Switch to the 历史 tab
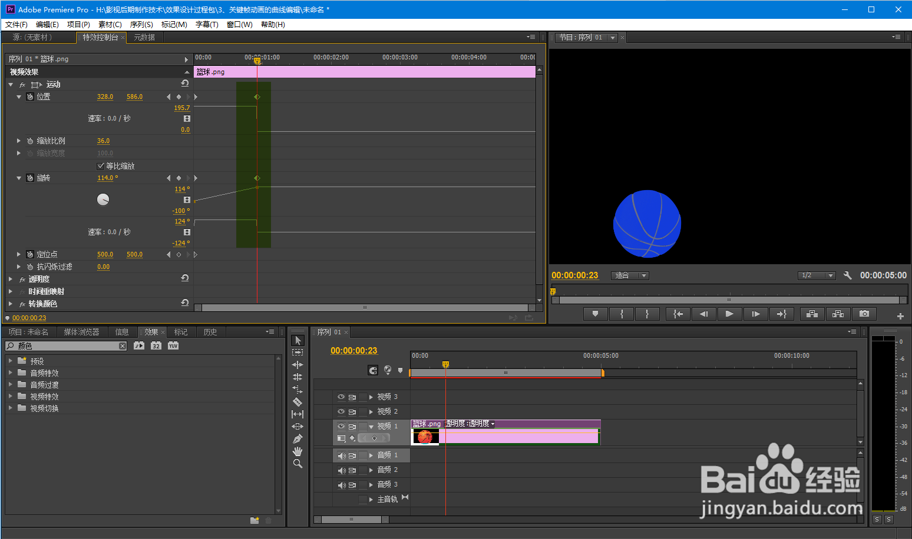 (x=210, y=332)
